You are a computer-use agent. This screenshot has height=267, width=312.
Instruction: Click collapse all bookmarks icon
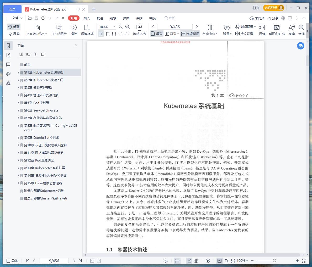(28, 54)
